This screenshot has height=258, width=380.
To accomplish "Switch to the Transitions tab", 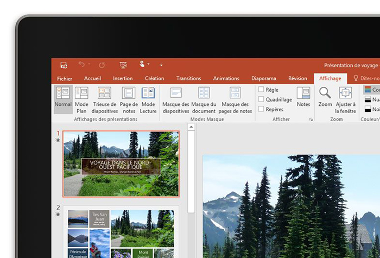I will [x=188, y=78].
